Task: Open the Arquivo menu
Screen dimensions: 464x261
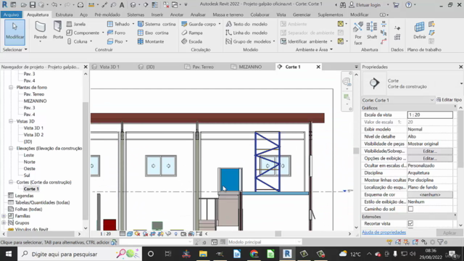Action: pyautogui.click(x=12, y=14)
